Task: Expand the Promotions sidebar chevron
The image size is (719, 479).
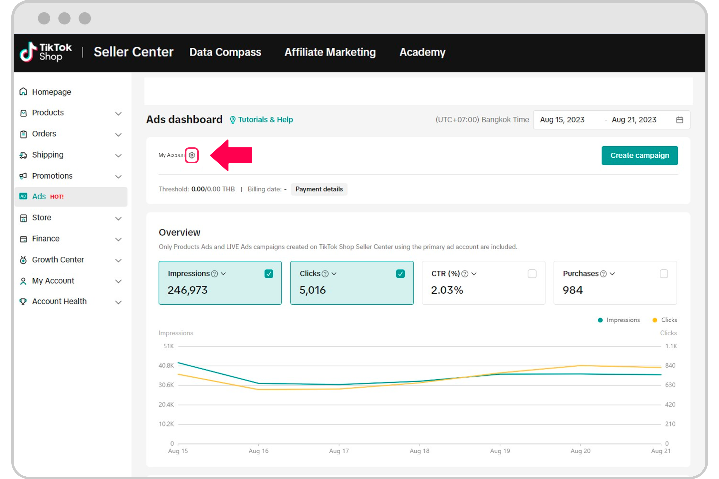Action: click(118, 177)
